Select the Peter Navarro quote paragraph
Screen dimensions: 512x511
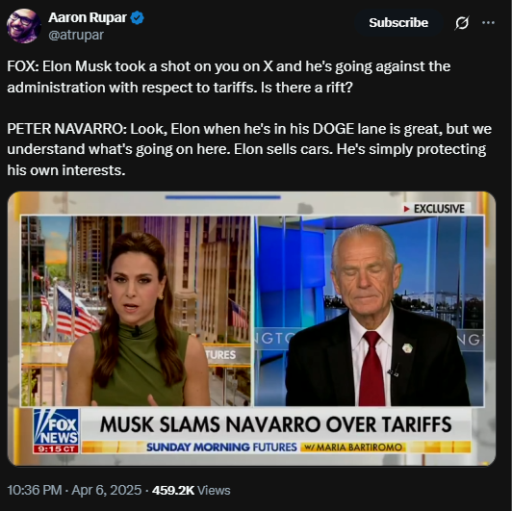249,149
